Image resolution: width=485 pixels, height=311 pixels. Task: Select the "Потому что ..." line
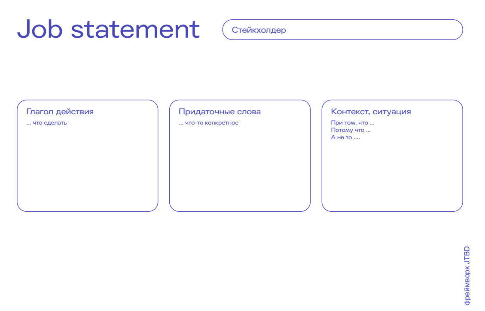(x=351, y=130)
